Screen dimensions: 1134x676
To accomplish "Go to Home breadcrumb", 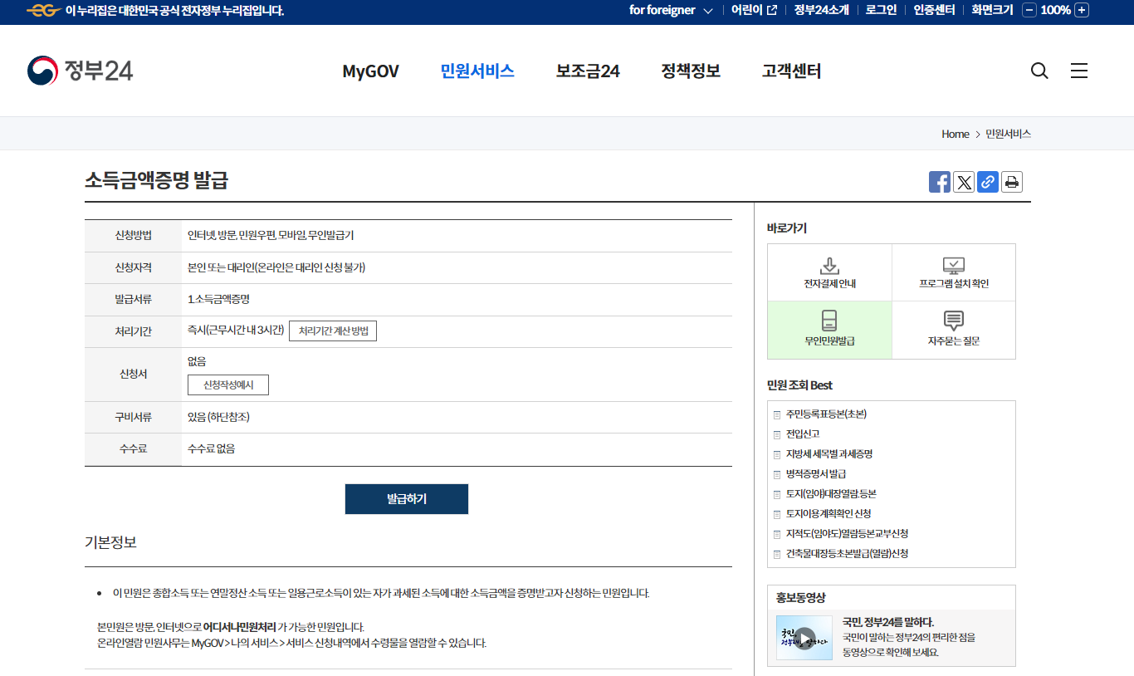I will pyautogui.click(x=955, y=134).
